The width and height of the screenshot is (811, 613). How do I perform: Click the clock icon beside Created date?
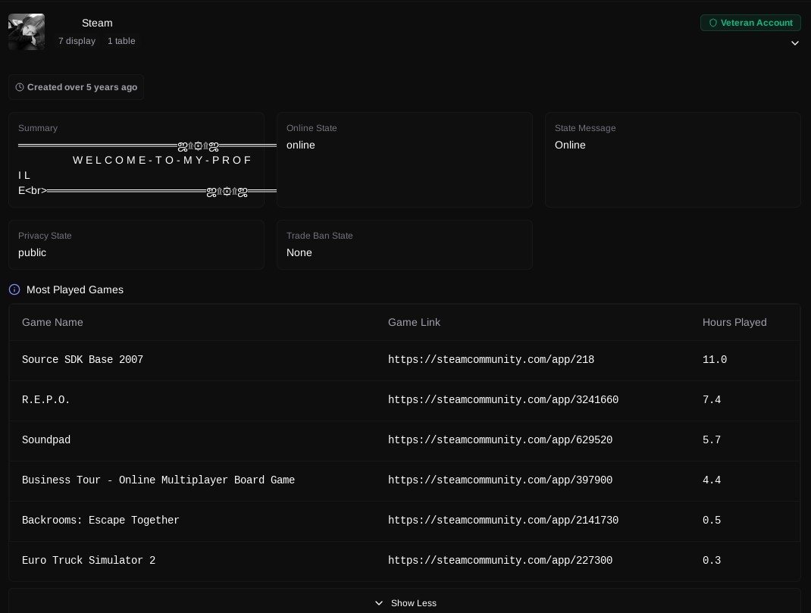pyautogui.click(x=20, y=87)
